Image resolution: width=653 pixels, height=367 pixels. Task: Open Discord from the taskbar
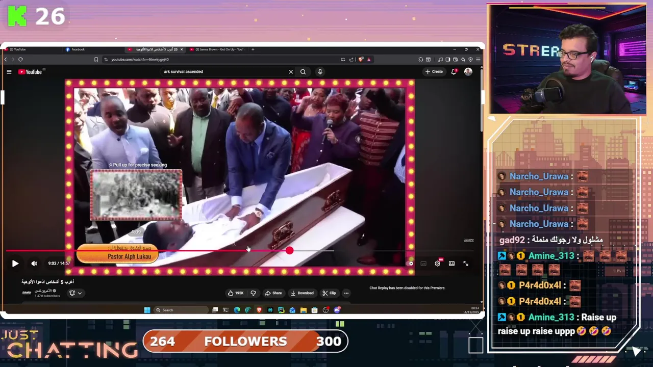pyautogui.click(x=337, y=310)
